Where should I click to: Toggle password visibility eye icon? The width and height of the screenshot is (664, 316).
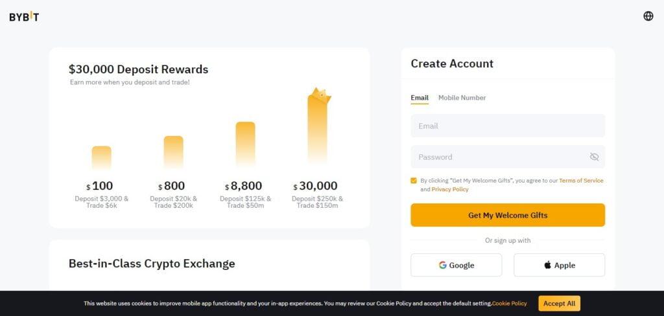[x=594, y=157]
